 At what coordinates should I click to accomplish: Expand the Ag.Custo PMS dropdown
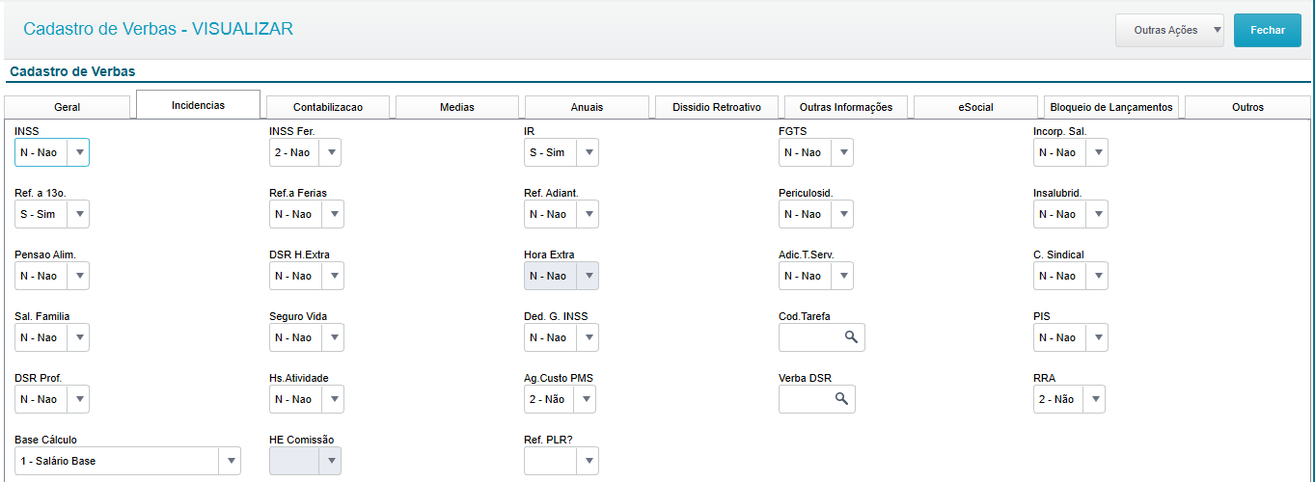tap(560, 399)
